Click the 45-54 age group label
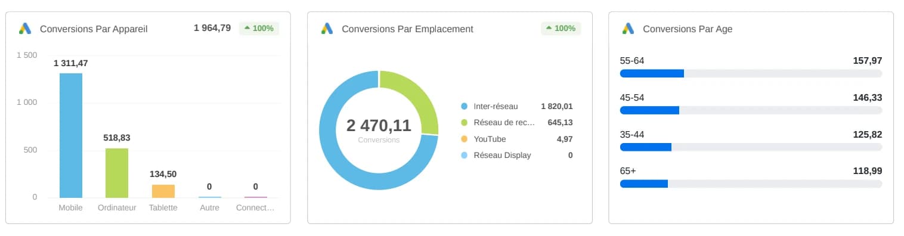This screenshot has width=904, height=236. pos(632,97)
